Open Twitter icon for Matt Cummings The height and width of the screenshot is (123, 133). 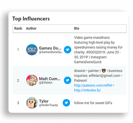67,80
